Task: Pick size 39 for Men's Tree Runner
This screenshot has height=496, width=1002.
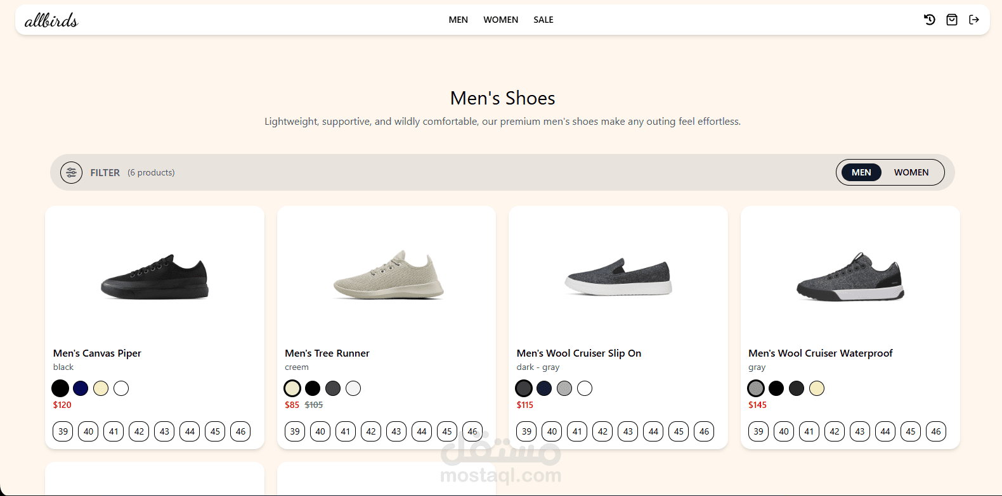Action: pyautogui.click(x=295, y=431)
